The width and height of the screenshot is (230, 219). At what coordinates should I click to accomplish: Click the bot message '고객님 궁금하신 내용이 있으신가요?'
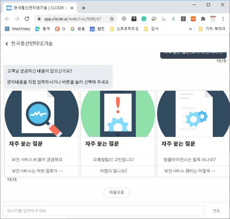[40, 71]
